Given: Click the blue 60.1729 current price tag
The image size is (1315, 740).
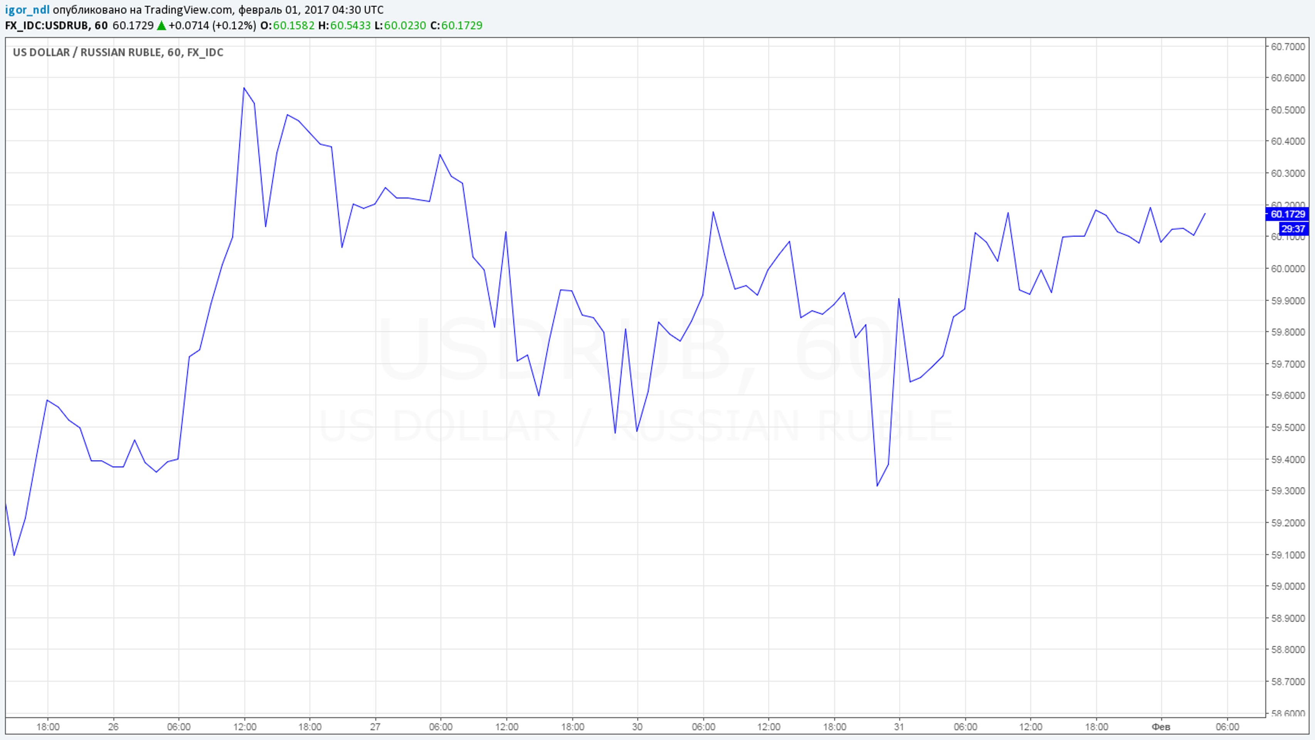Looking at the screenshot, I should coord(1287,214).
